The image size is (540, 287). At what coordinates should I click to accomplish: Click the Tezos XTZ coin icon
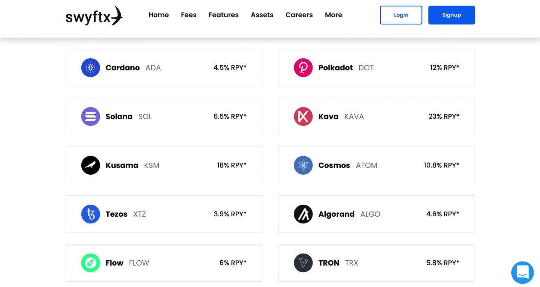click(x=90, y=214)
